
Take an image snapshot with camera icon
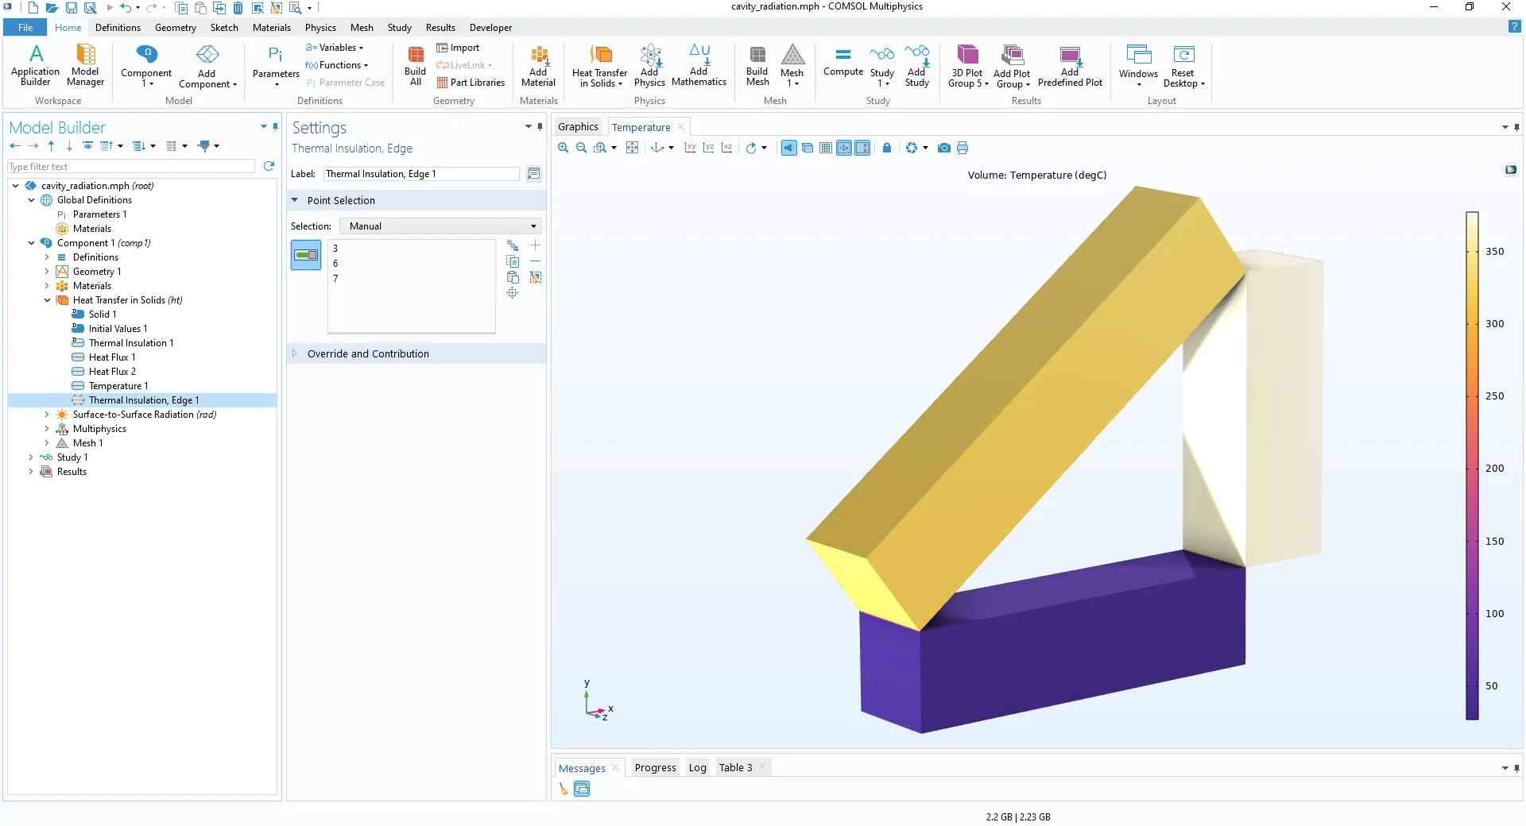[x=943, y=148]
